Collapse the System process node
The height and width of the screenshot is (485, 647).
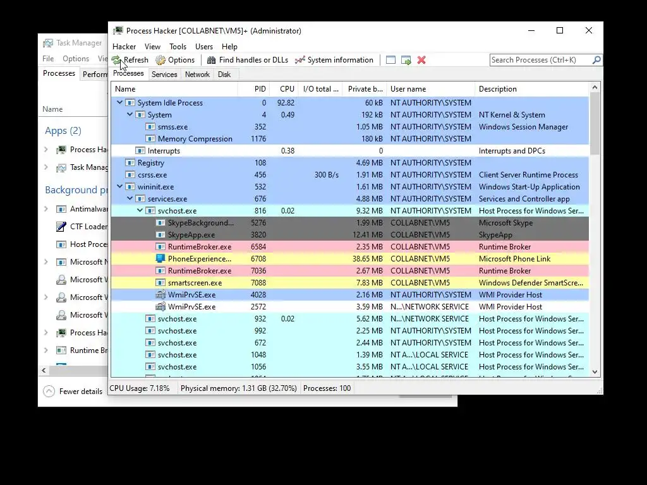pyautogui.click(x=130, y=114)
